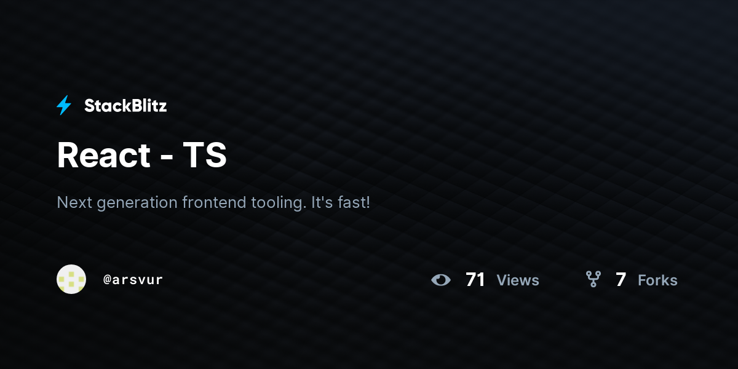Click the StackBlitz brand name text

(x=125, y=106)
